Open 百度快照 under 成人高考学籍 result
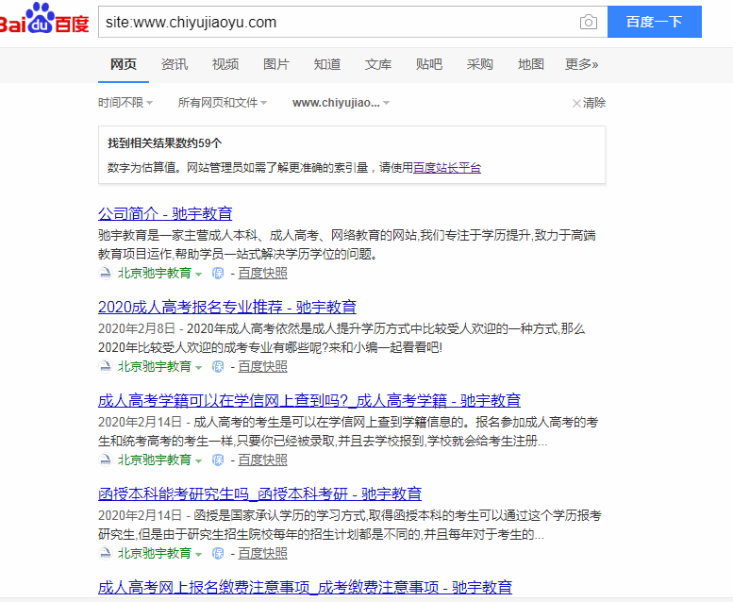733x602 pixels. [x=262, y=460]
